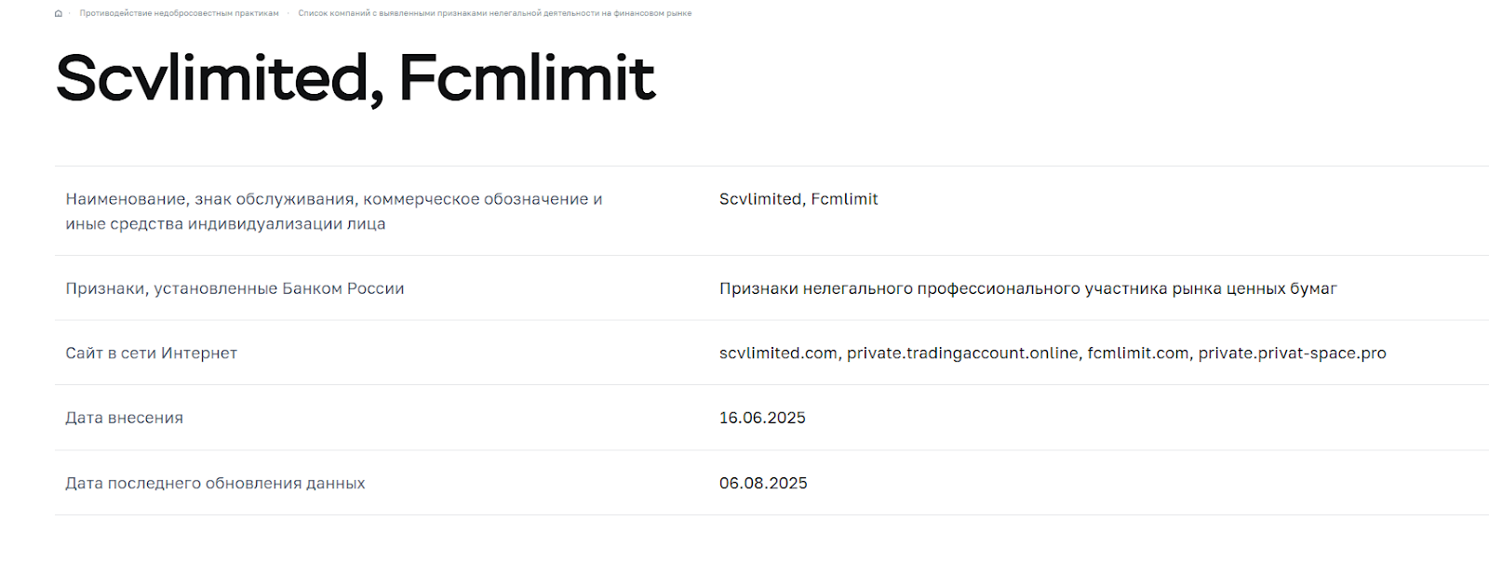Screen dimensions: 1489x587
Task: Click the 'Сайт в сети Интернет' label
Action: pyautogui.click(x=151, y=354)
